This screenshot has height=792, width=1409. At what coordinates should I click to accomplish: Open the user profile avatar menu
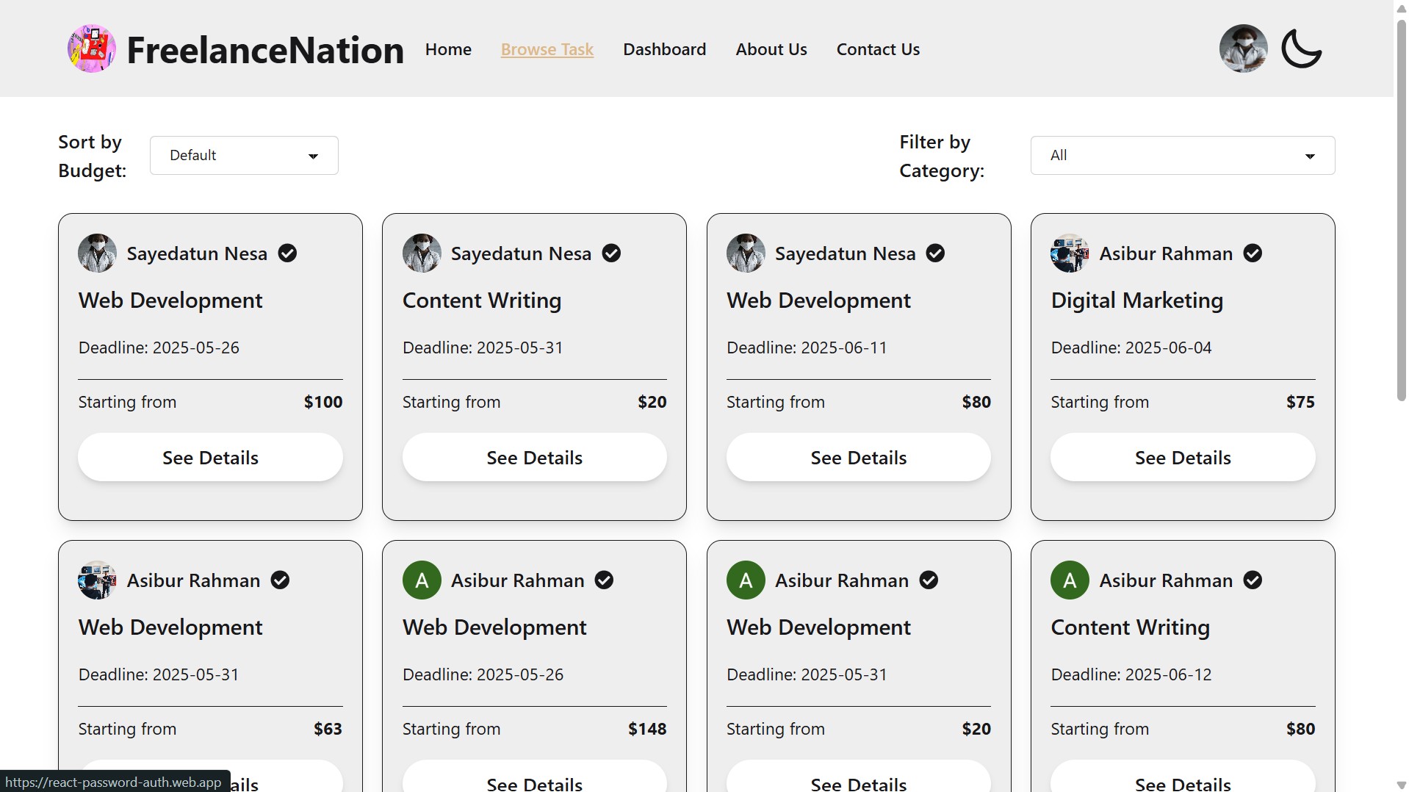1243,48
